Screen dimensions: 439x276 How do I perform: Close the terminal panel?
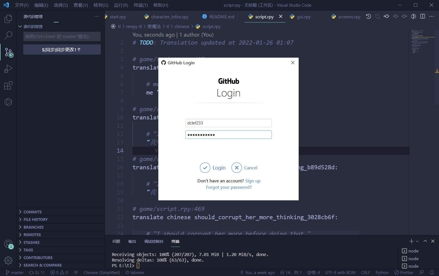[x=433, y=241]
